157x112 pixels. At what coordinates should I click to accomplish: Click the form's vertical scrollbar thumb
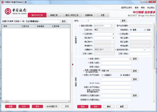(x=154, y=47)
